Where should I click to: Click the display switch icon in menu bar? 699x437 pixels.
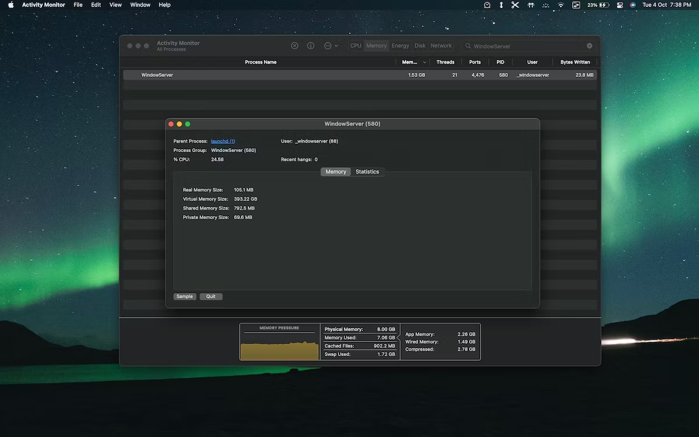[x=576, y=5]
